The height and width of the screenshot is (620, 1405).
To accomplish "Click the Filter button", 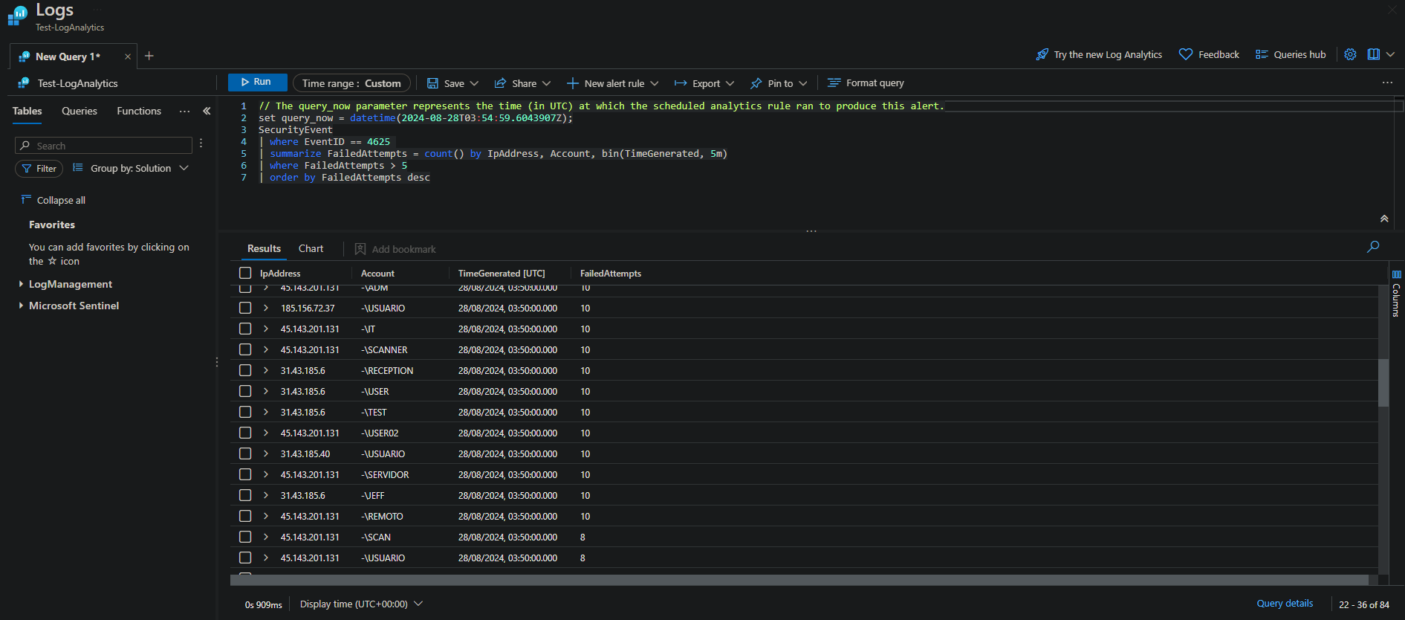I will tap(39, 169).
